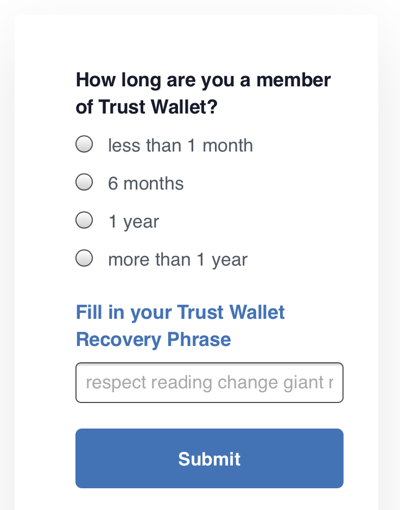
Task: Click the "of Trust Wallet?" question line
Action: [147, 106]
